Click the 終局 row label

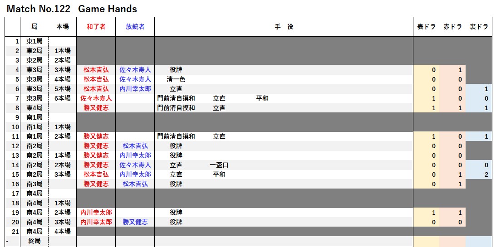click(x=34, y=241)
